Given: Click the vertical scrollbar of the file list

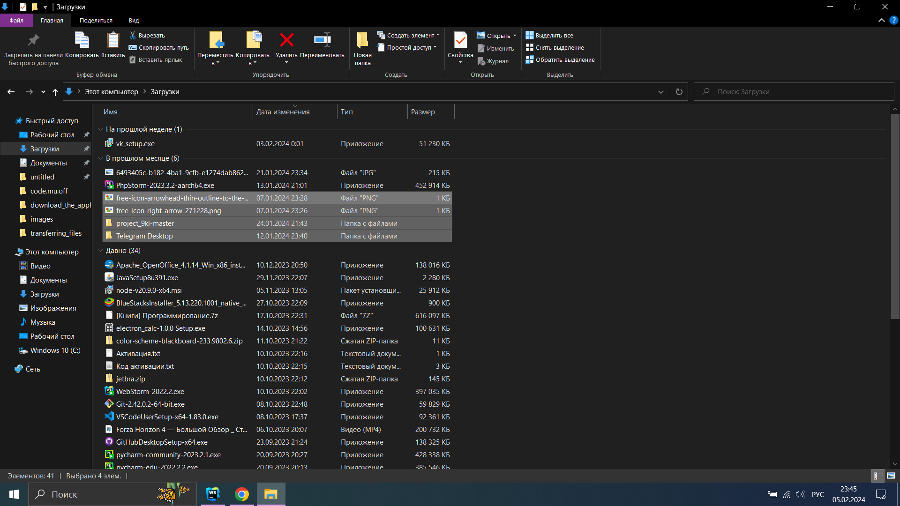Looking at the screenshot, I should coord(895,216).
